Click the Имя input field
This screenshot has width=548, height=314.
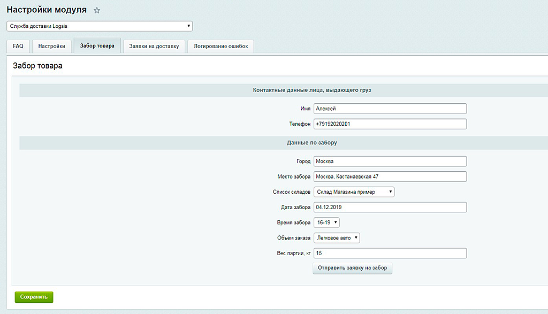(390, 109)
